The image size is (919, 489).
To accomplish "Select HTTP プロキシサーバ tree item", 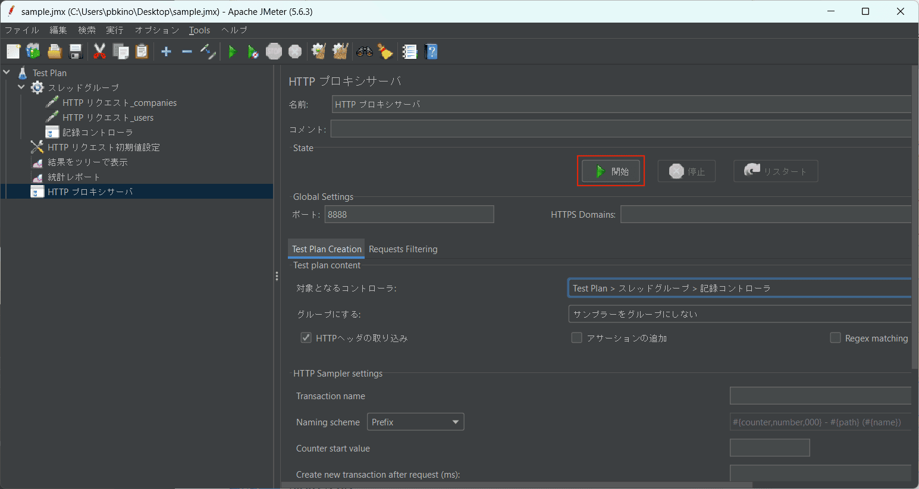I will pos(90,192).
